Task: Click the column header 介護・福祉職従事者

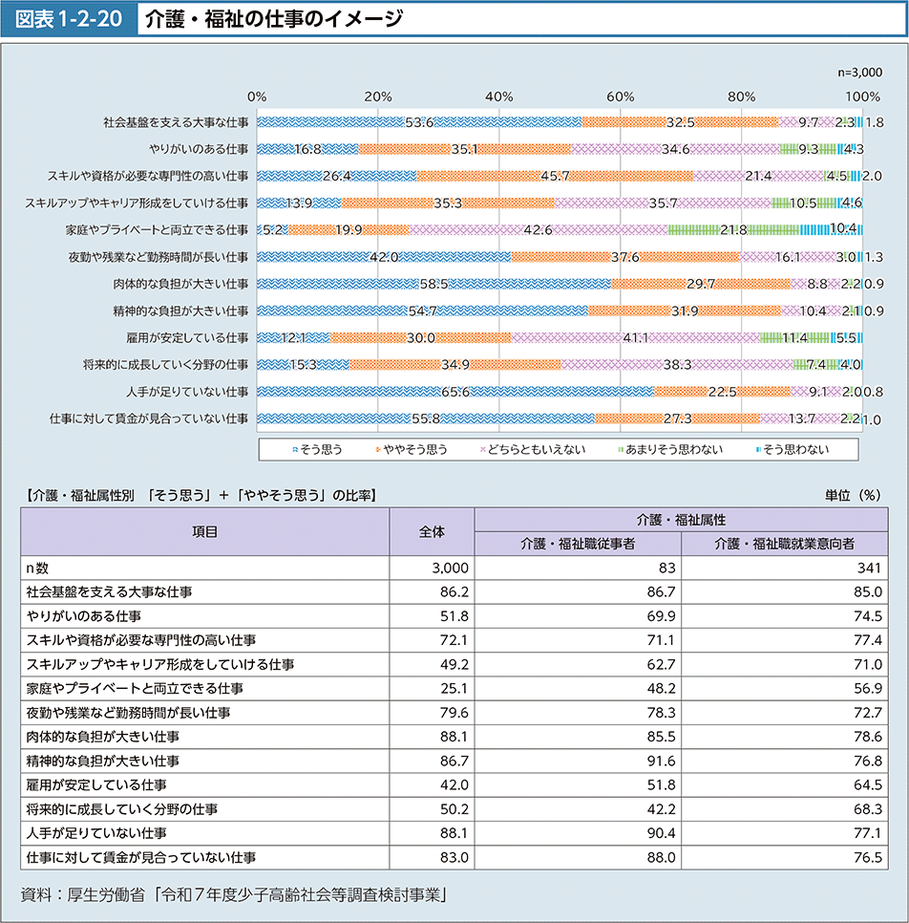Action: (x=578, y=544)
